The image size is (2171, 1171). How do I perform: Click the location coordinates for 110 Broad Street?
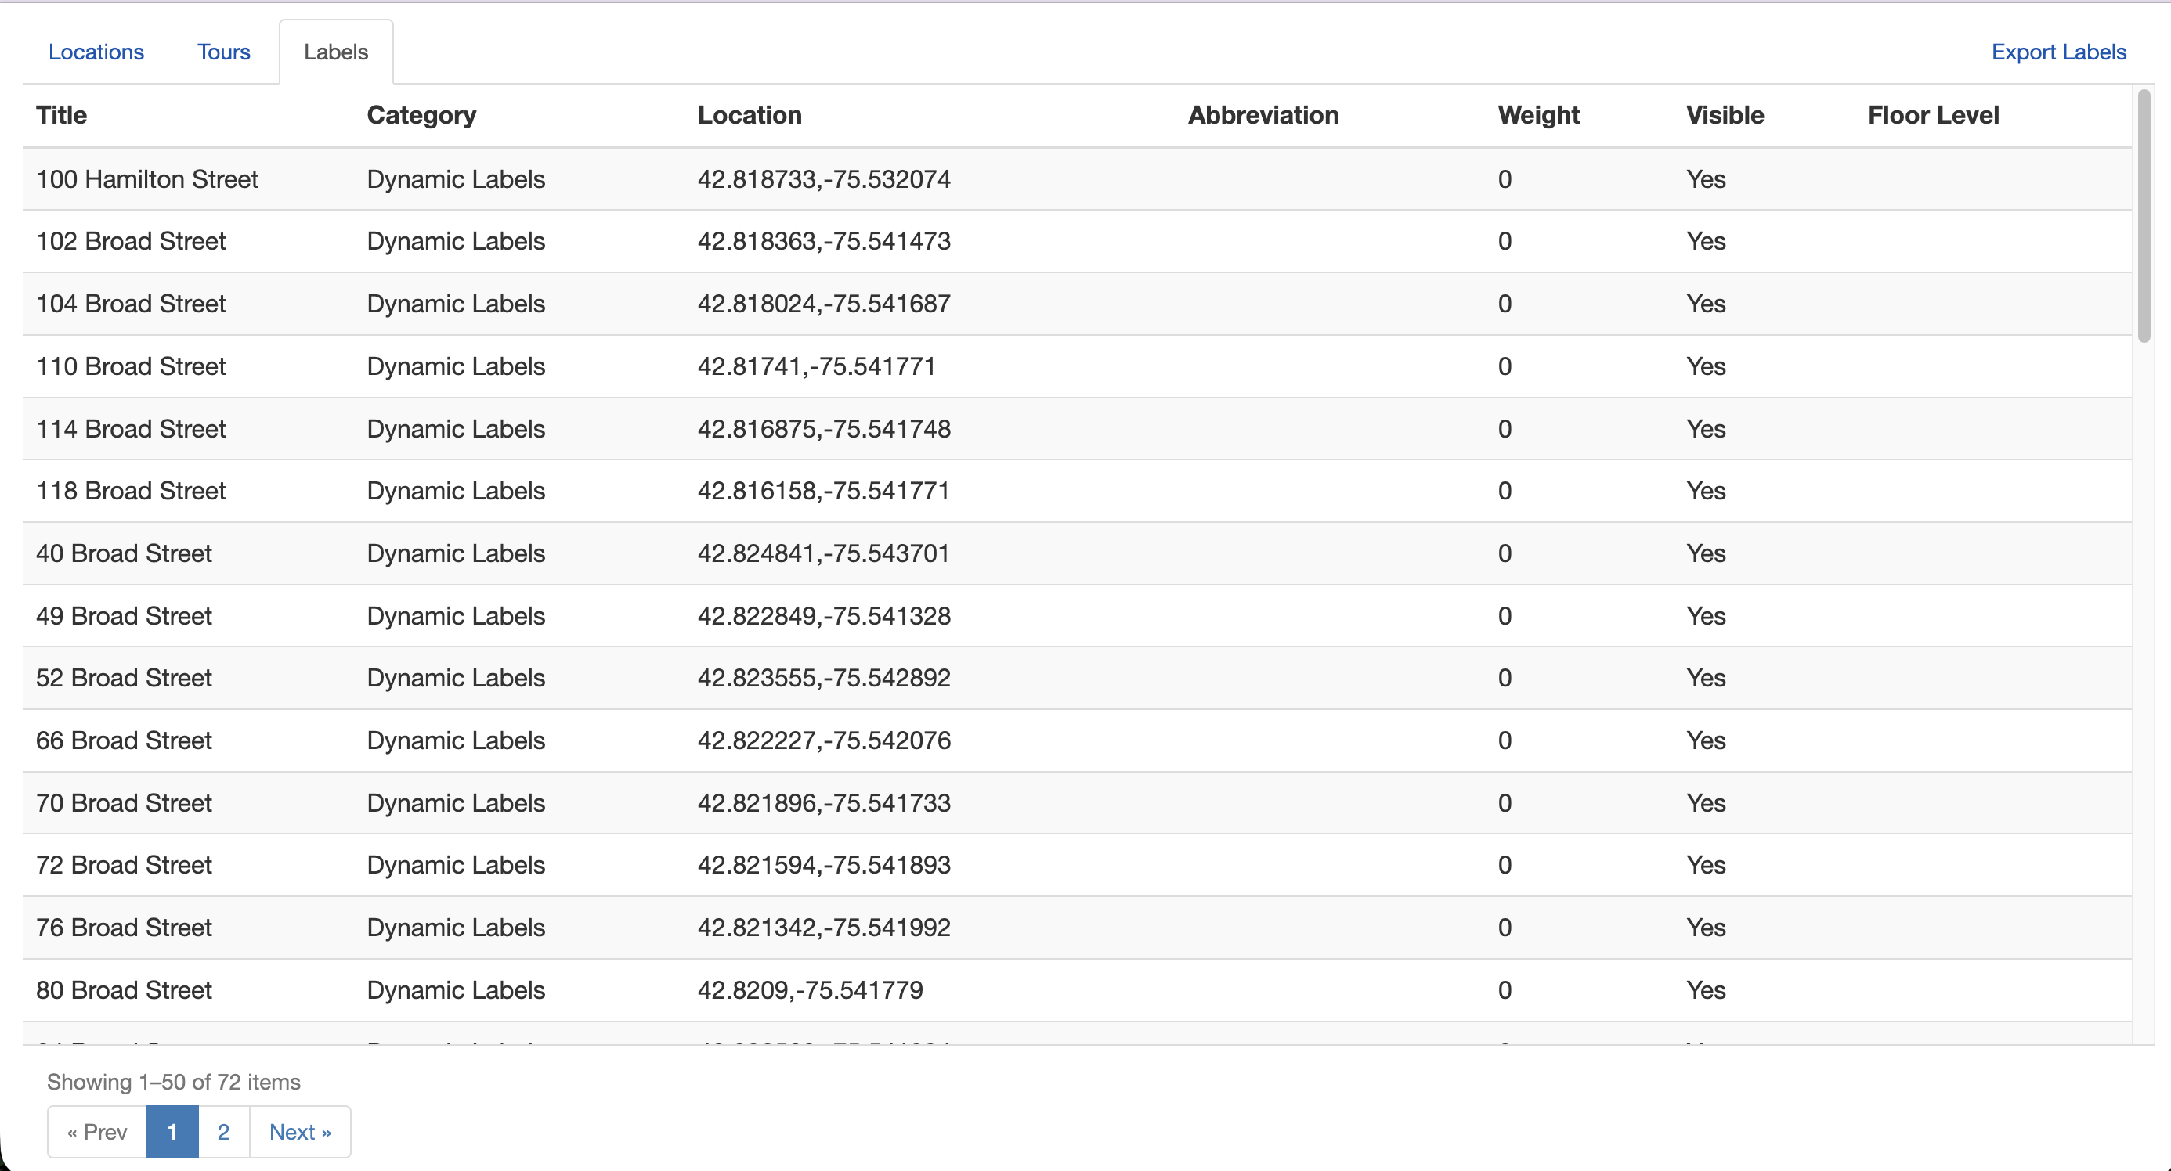tap(816, 366)
